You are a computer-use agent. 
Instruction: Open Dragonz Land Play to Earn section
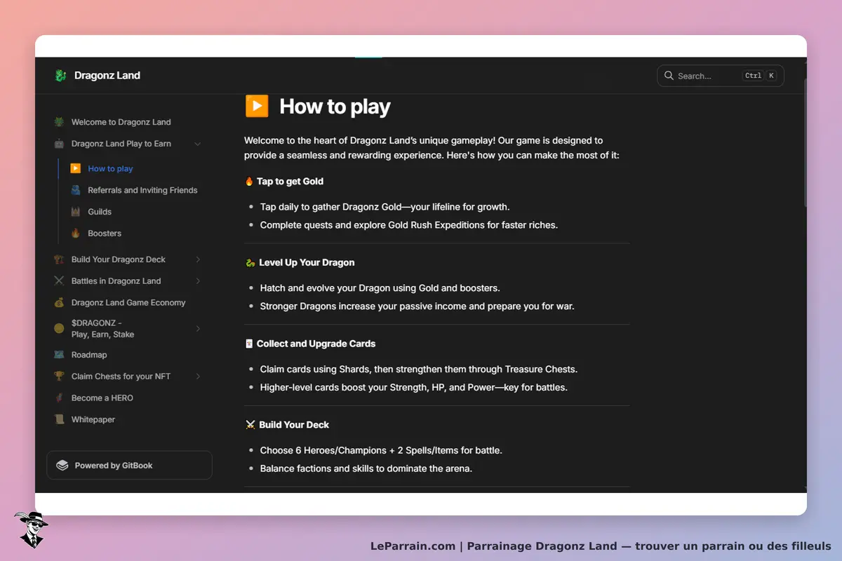[121, 144]
